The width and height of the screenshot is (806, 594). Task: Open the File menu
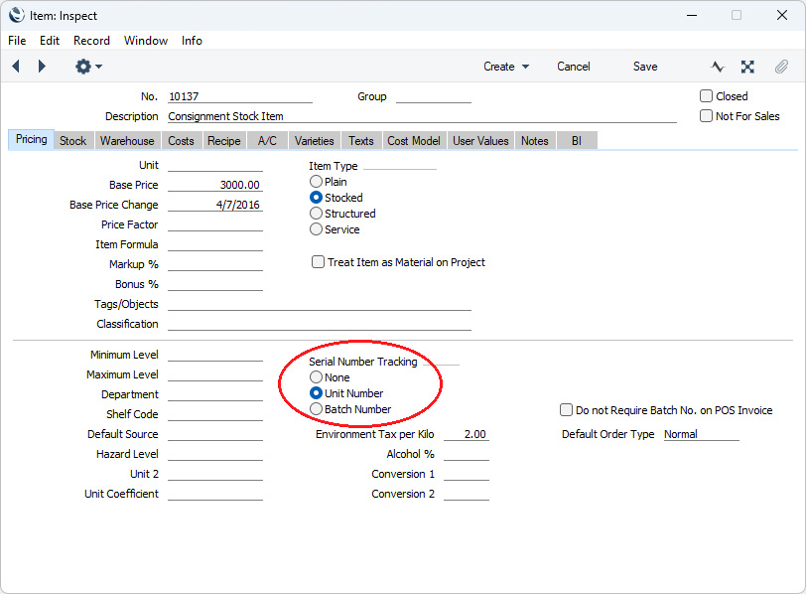click(17, 41)
